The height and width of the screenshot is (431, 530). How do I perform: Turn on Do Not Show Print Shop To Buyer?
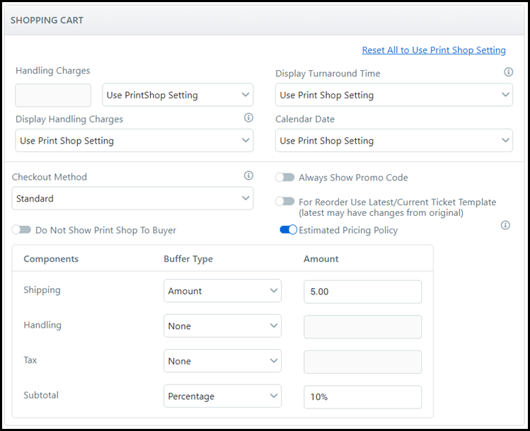point(22,230)
